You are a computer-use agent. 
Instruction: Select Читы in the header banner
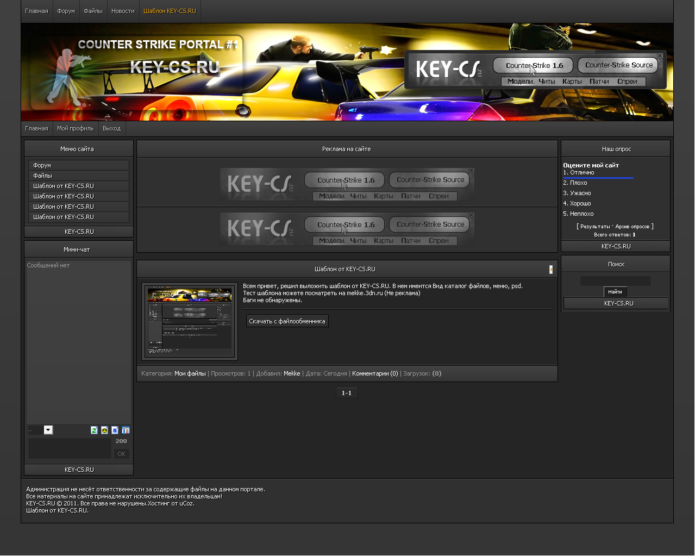547,82
